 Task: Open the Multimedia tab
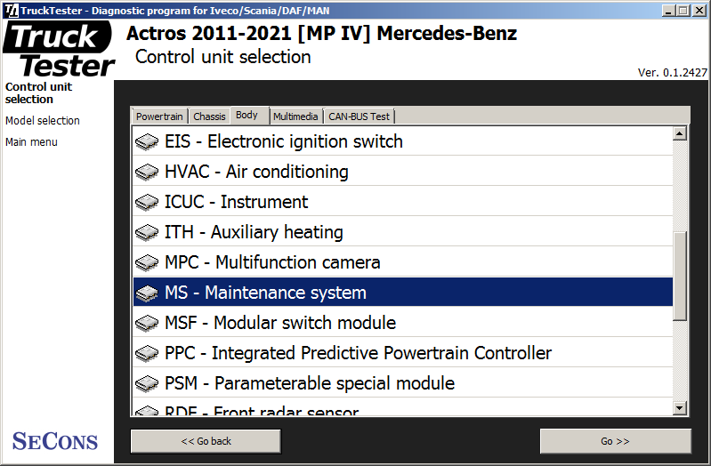click(295, 116)
